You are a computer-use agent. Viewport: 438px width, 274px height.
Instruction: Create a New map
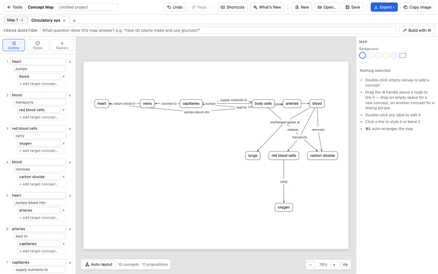(x=302, y=7)
